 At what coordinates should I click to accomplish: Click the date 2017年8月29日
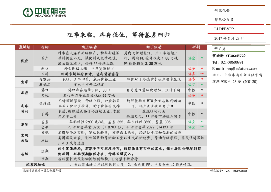[x=229, y=38]
